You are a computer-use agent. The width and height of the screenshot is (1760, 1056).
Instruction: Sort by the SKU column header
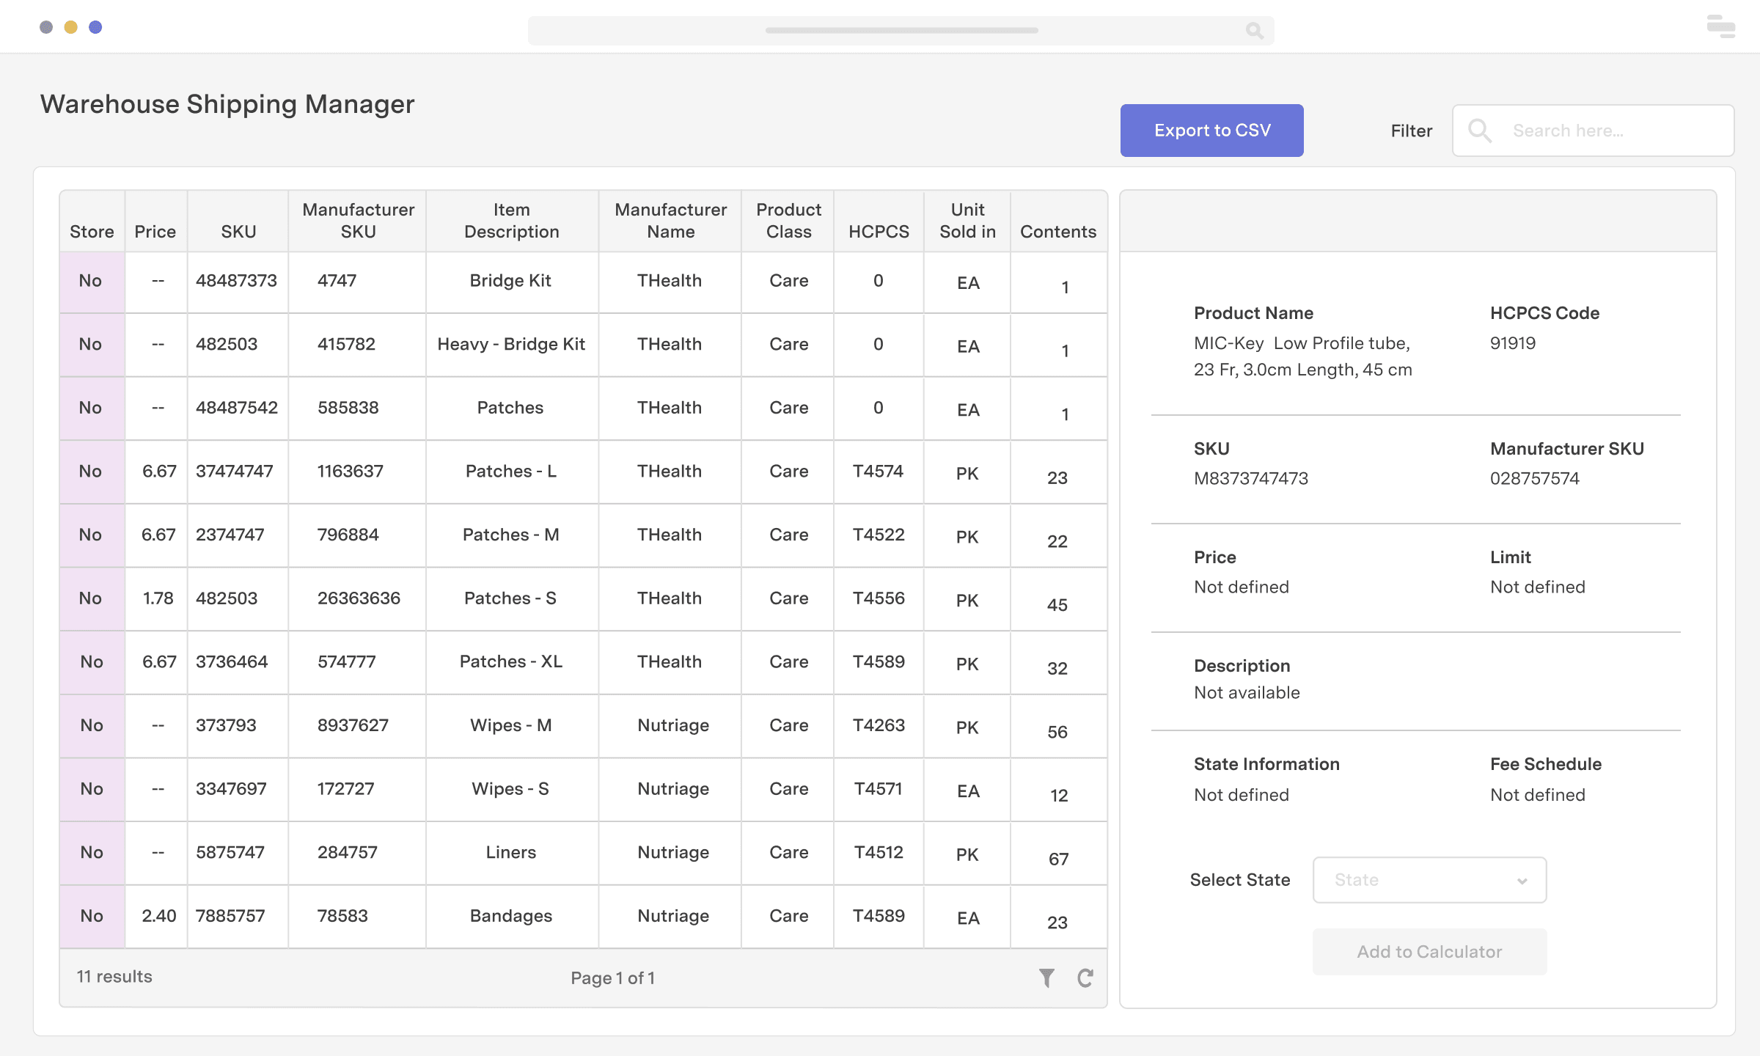pos(238,231)
